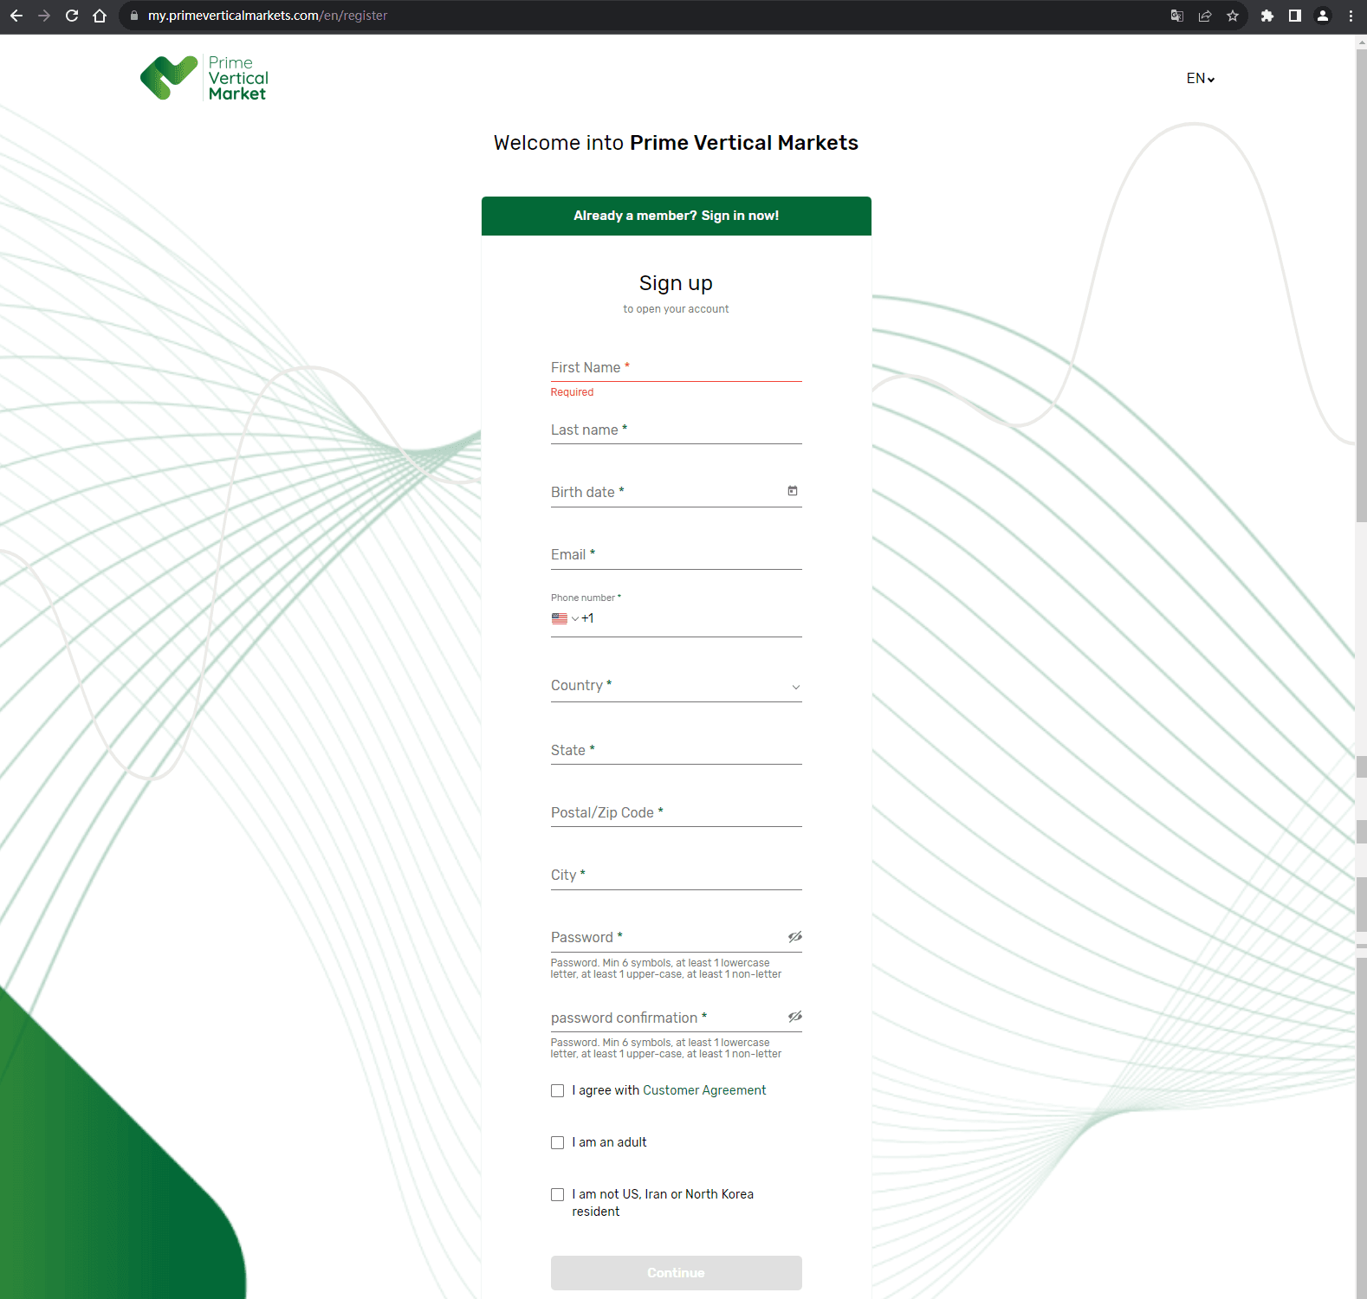Open the browser three-dot menu
The width and height of the screenshot is (1367, 1299).
1351,16
